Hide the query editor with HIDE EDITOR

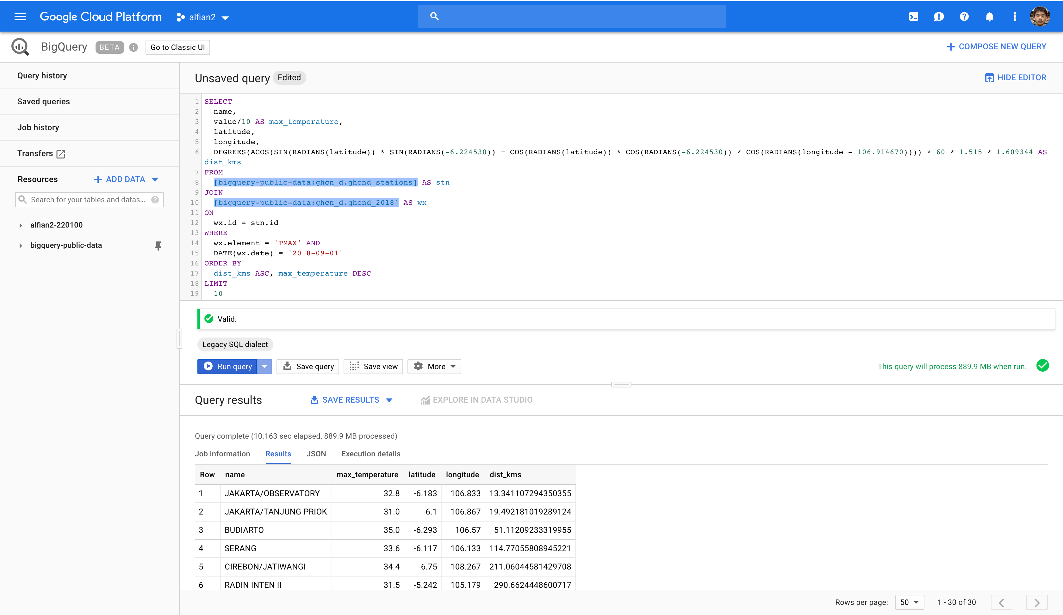pos(1015,77)
